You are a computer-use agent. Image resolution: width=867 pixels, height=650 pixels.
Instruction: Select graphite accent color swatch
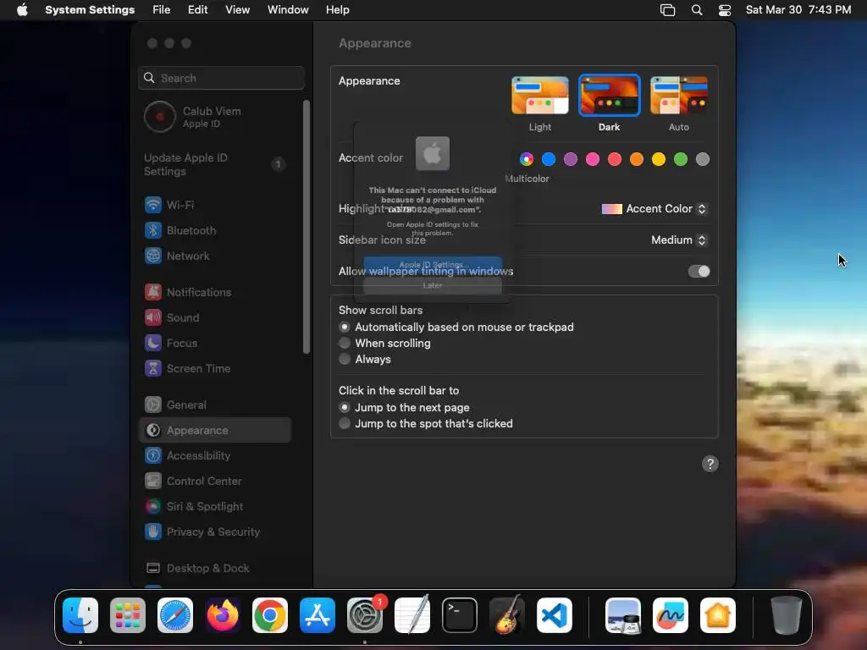(702, 159)
